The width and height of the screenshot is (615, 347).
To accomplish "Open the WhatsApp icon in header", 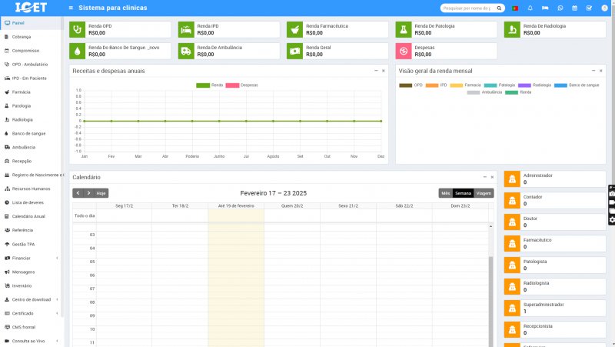I will coord(560,8).
